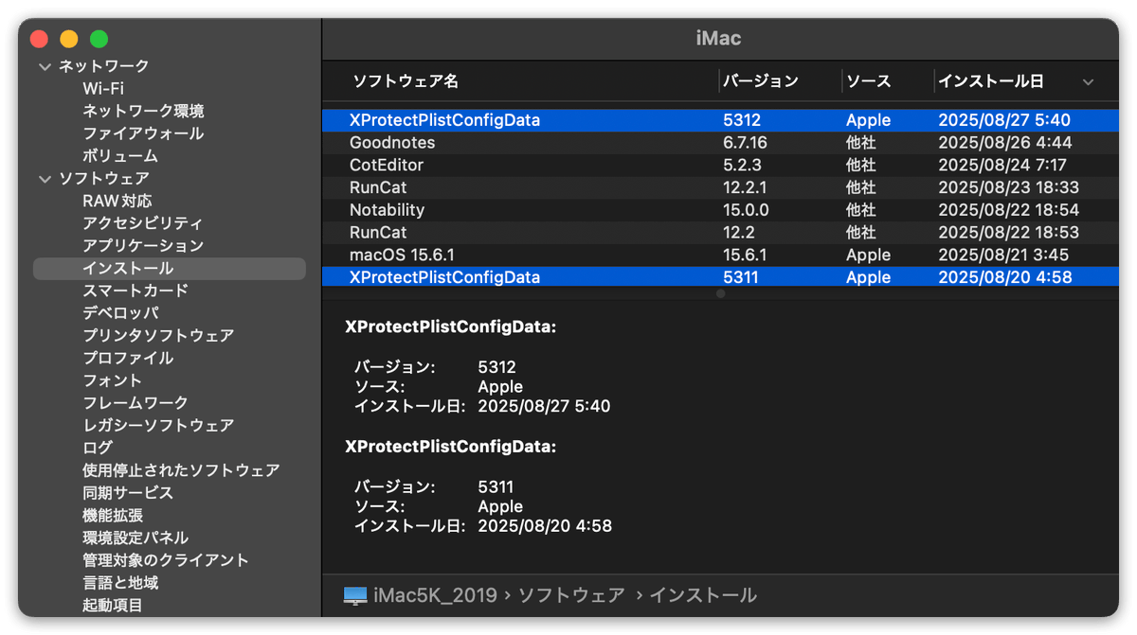Open アプリケーション in the sidebar
The height and width of the screenshot is (635, 1137).
click(143, 246)
